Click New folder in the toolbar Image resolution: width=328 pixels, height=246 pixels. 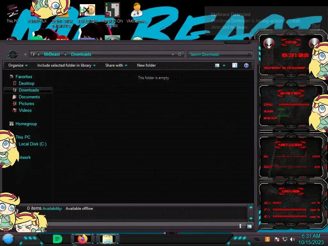pos(146,65)
